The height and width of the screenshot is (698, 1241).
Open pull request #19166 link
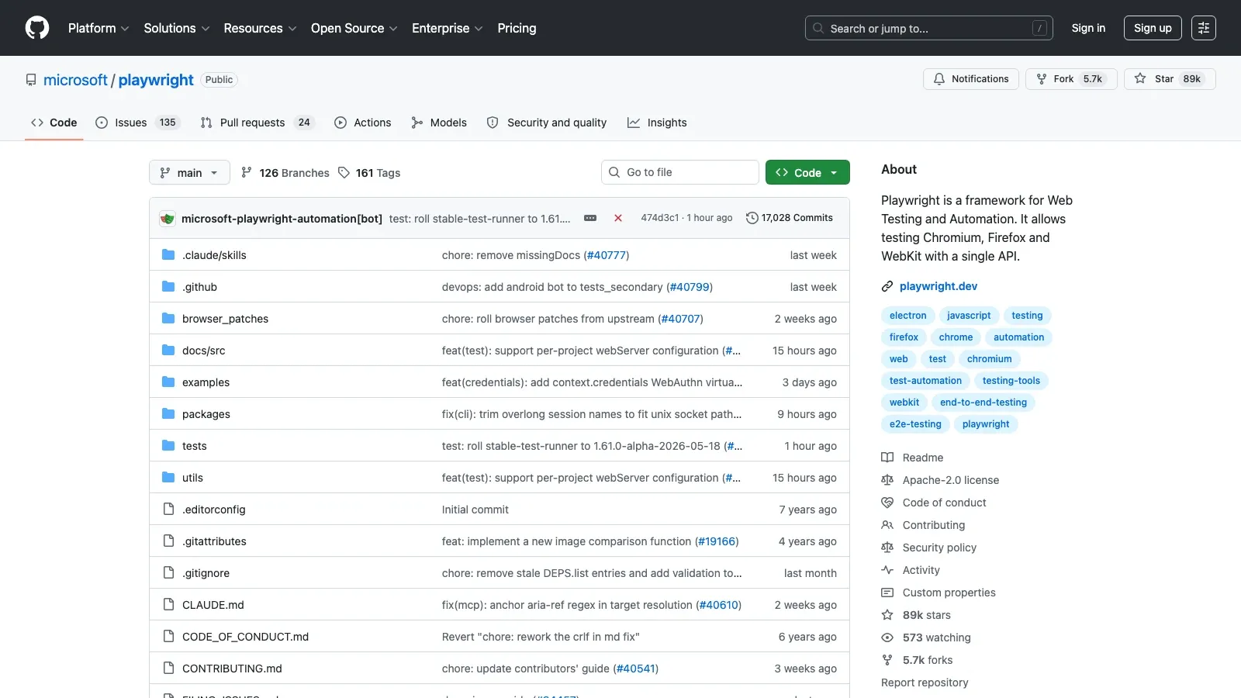pyautogui.click(x=716, y=541)
